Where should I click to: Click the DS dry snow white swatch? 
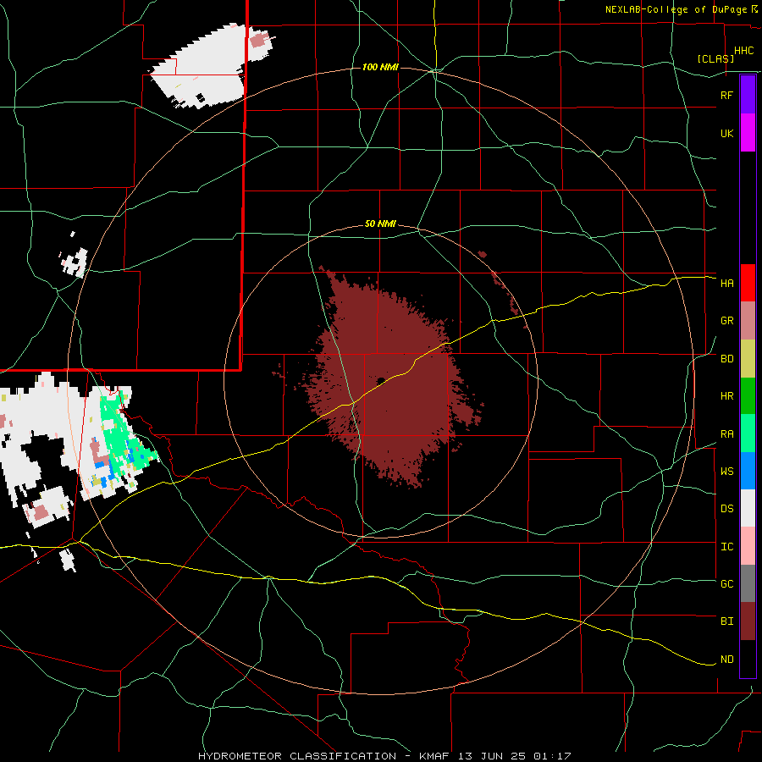[x=748, y=508]
